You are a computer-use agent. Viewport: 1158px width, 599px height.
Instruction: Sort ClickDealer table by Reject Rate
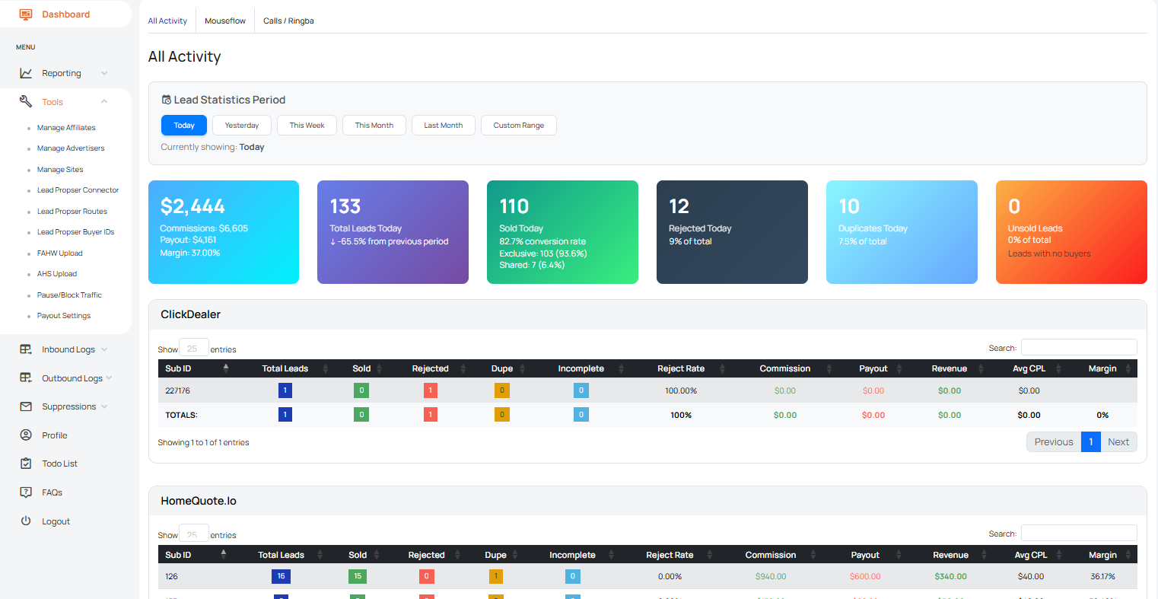pos(681,368)
